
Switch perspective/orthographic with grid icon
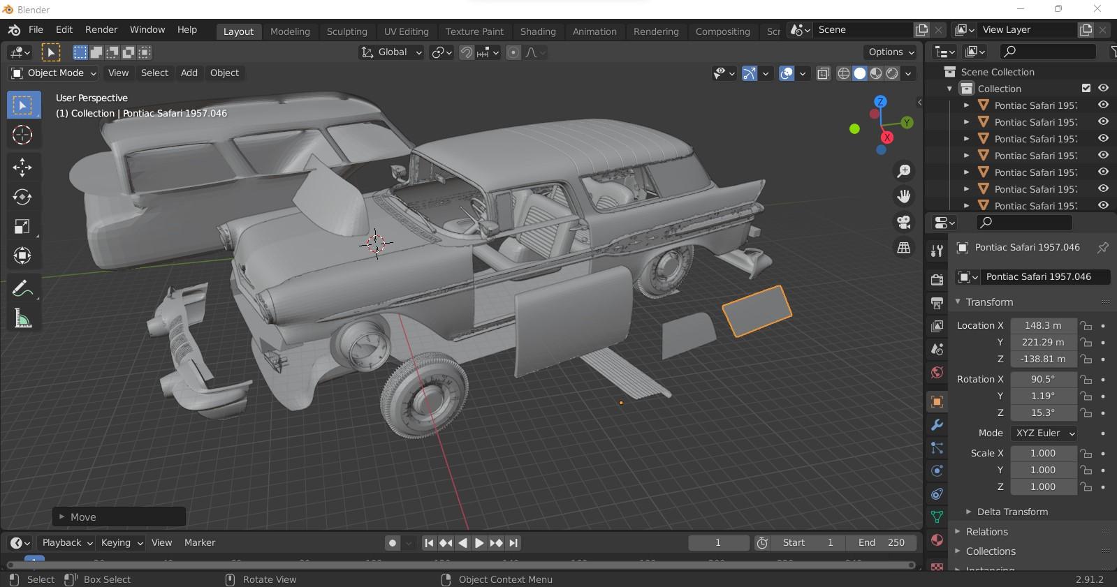(x=904, y=248)
